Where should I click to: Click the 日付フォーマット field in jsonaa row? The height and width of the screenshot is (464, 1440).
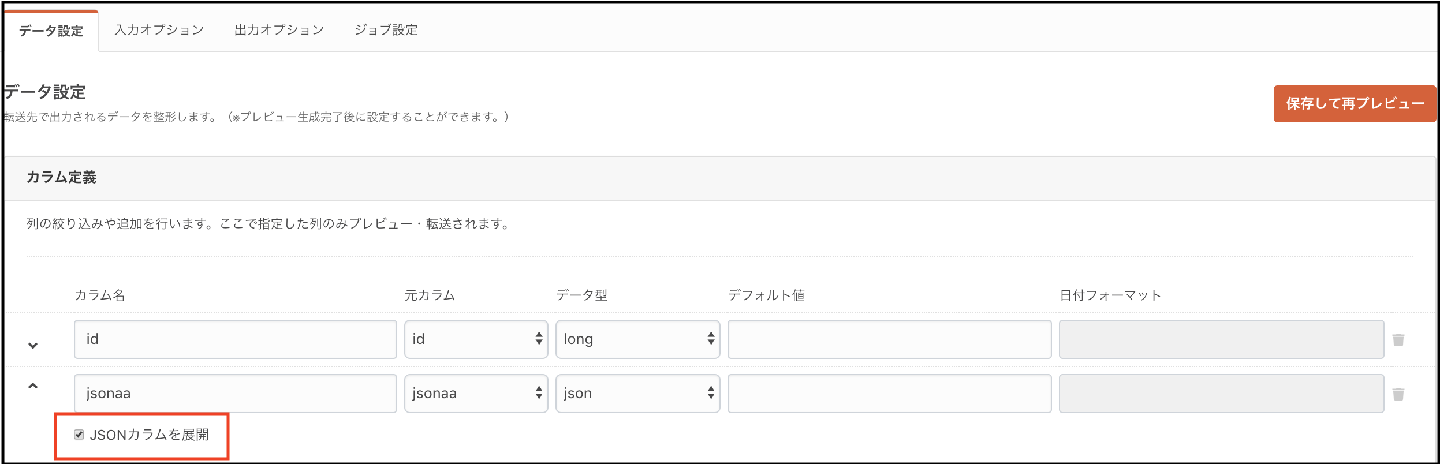coord(1221,394)
